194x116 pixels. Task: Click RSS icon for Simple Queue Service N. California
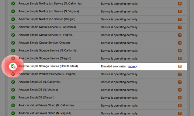[x=180, y=27]
